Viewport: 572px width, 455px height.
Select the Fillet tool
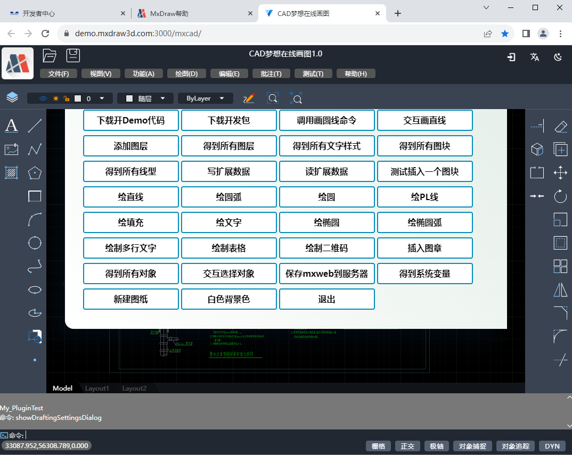(560, 336)
